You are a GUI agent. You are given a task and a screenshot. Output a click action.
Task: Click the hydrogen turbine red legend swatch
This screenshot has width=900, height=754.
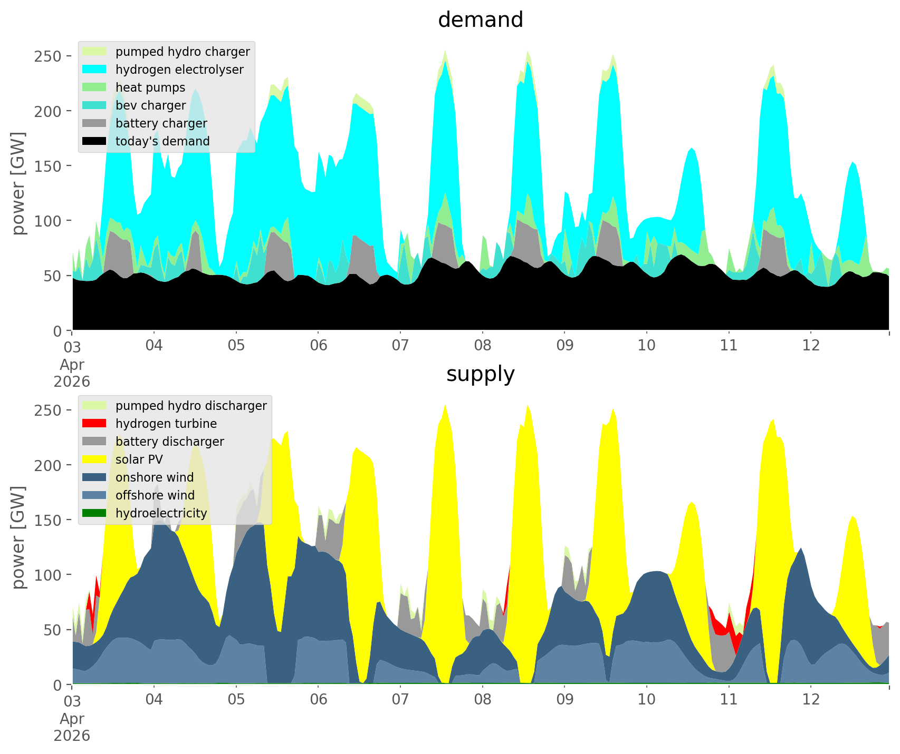(94, 424)
